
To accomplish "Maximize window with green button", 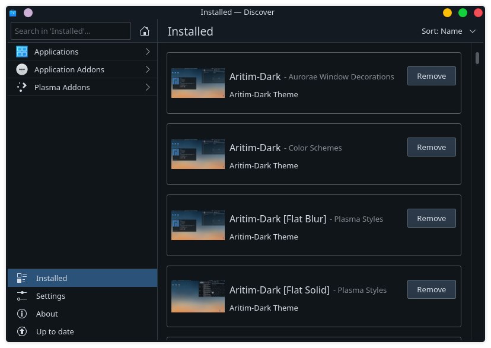I will 463,13.
